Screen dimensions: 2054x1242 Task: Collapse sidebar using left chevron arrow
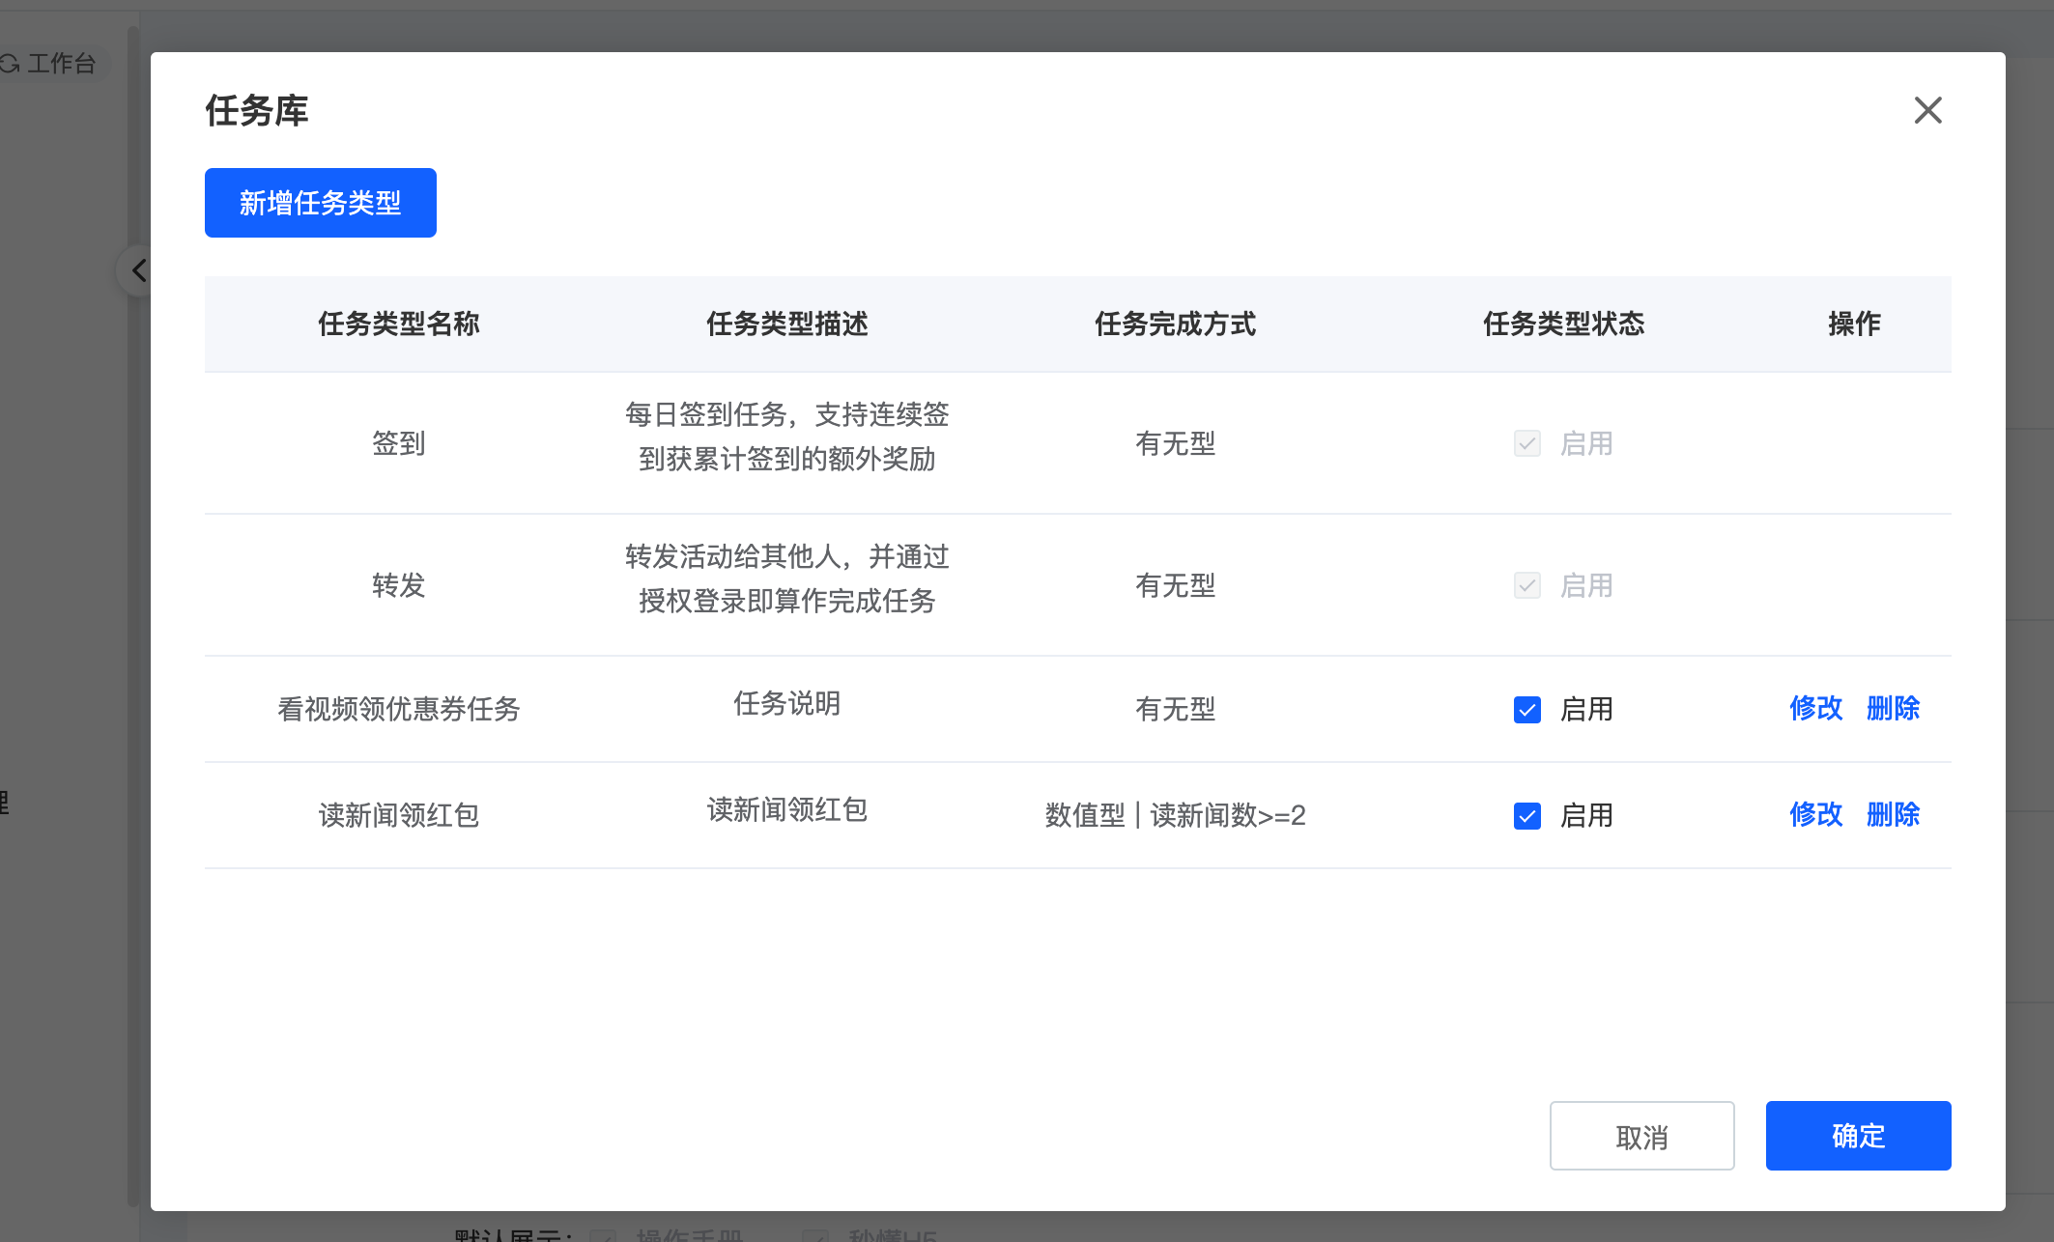pyautogui.click(x=138, y=270)
